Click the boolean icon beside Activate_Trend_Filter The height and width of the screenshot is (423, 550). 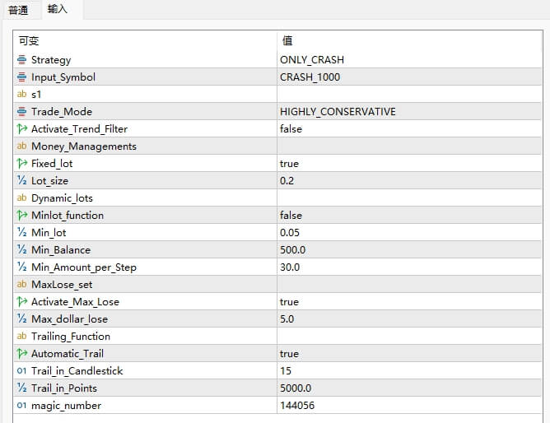[21, 129]
